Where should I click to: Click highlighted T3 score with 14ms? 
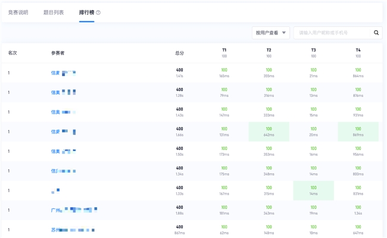[x=313, y=190]
